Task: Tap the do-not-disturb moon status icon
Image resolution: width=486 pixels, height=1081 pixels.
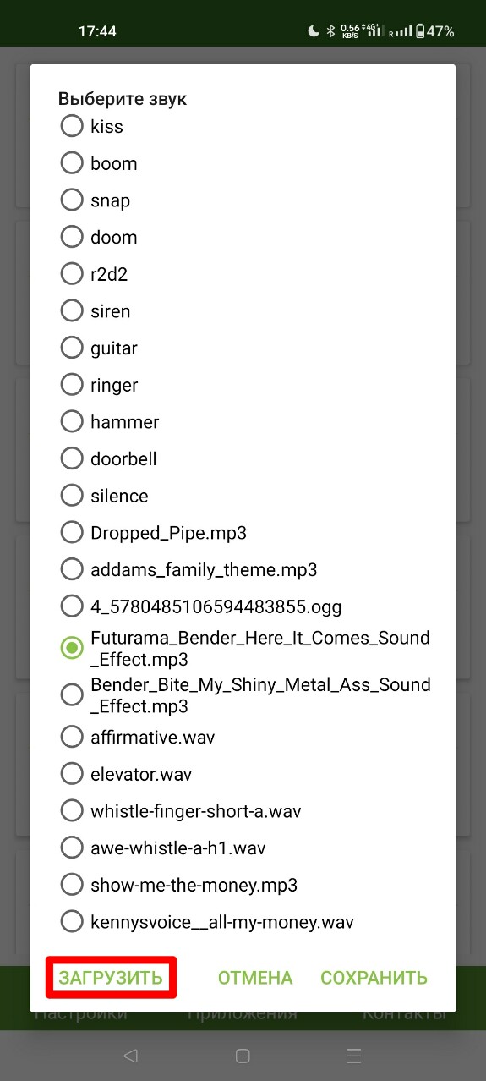Action: point(314,31)
